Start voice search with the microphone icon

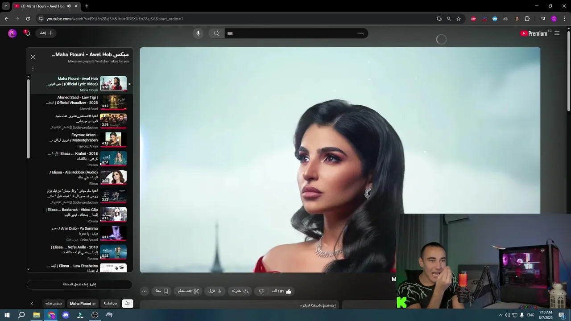(x=199, y=33)
